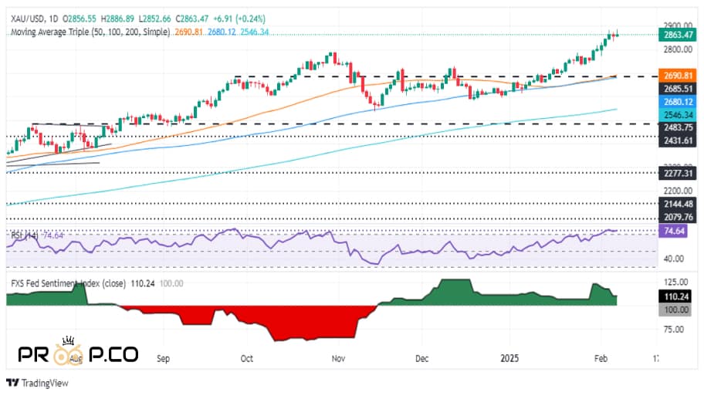Screen dimensions: 704x396
Task: Click the Sep date axis label
Action: (x=163, y=358)
